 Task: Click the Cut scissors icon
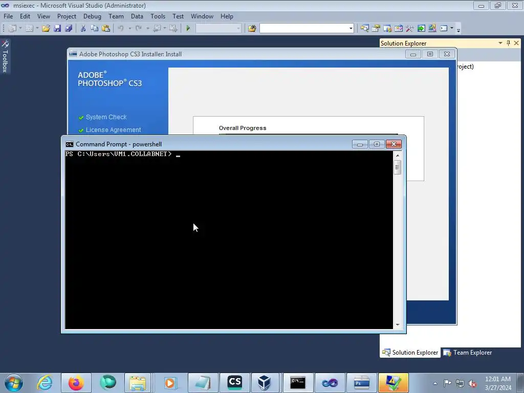coord(83,29)
